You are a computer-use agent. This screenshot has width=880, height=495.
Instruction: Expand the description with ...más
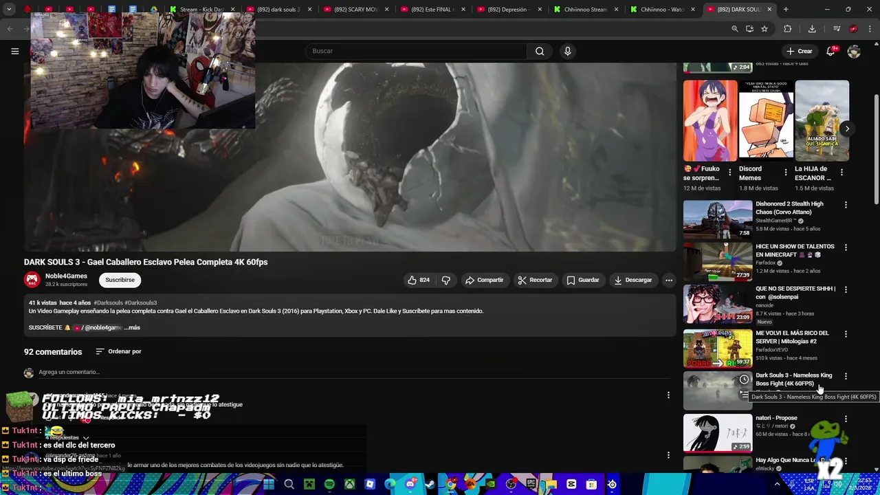tap(132, 327)
